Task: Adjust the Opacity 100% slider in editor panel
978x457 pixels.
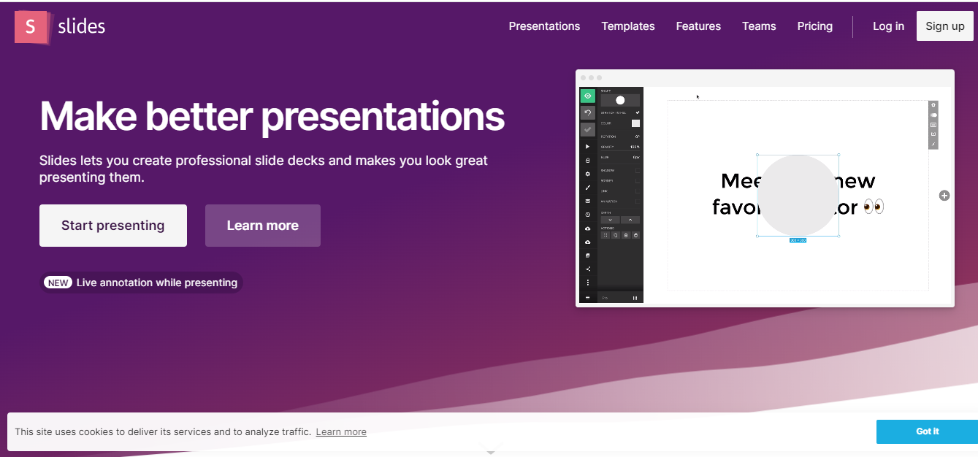Action: coord(620,147)
